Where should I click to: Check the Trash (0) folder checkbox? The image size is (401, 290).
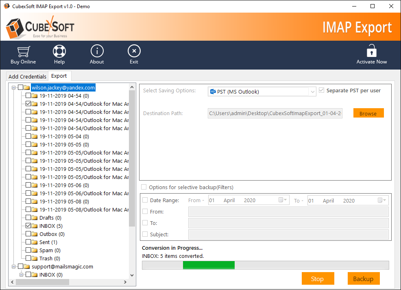pos(28,258)
